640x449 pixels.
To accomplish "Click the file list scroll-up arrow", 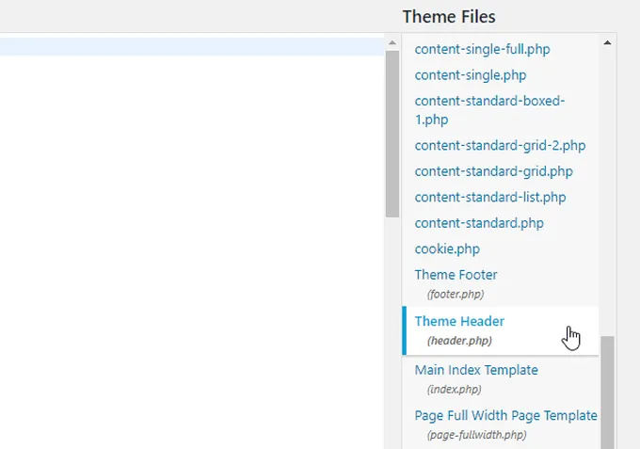I will (608, 42).
